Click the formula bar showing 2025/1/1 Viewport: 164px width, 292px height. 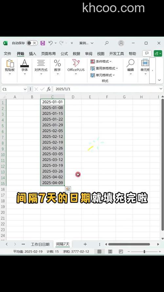[x=106, y=89]
